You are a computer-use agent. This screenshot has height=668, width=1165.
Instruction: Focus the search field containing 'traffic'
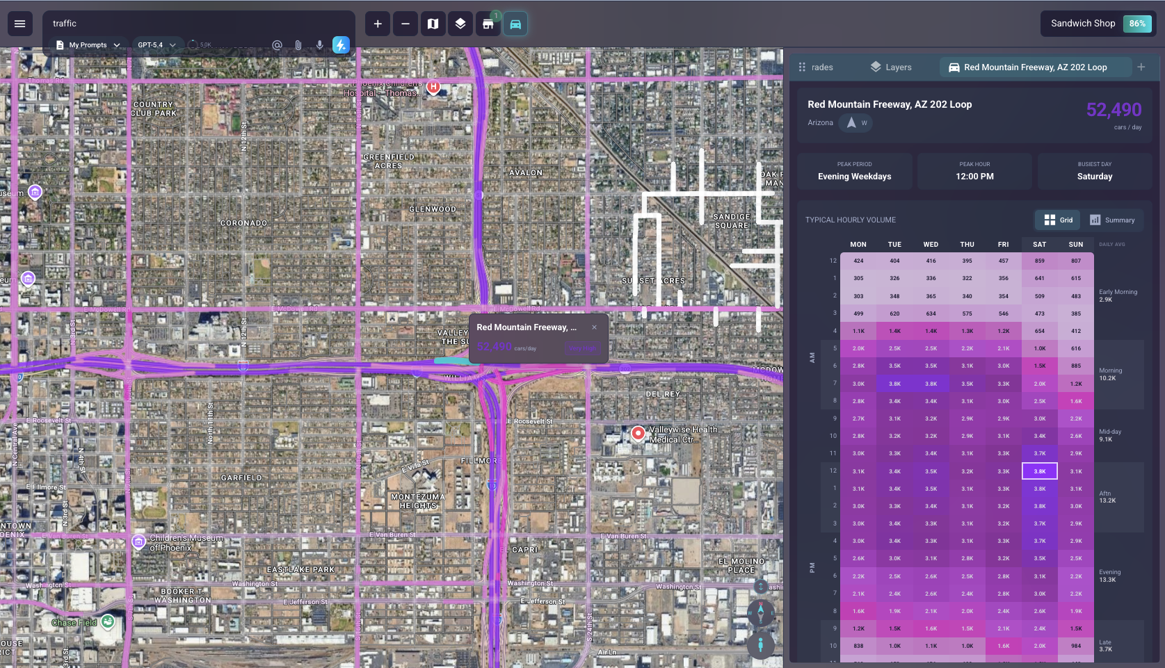pyautogui.click(x=199, y=24)
